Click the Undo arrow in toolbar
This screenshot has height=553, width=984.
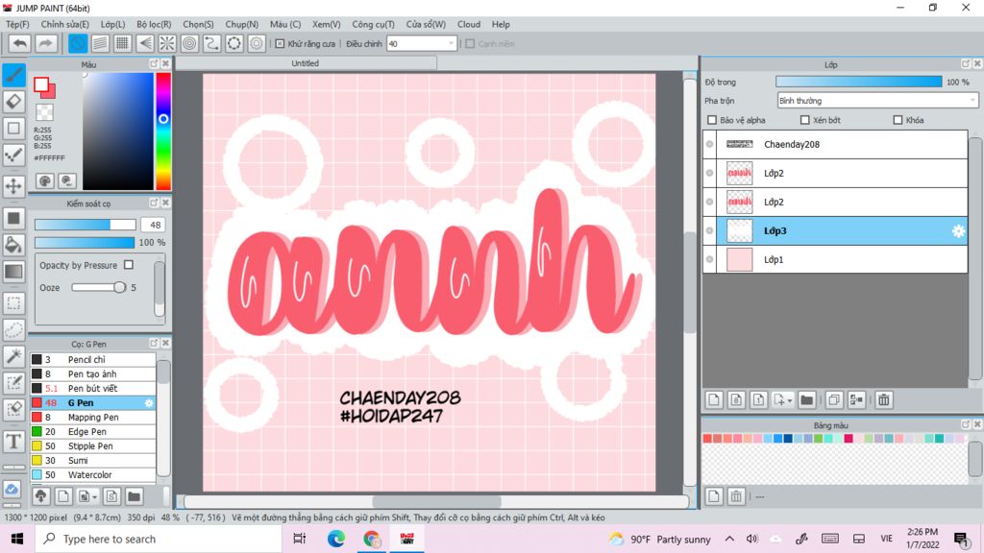coord(19,43)
